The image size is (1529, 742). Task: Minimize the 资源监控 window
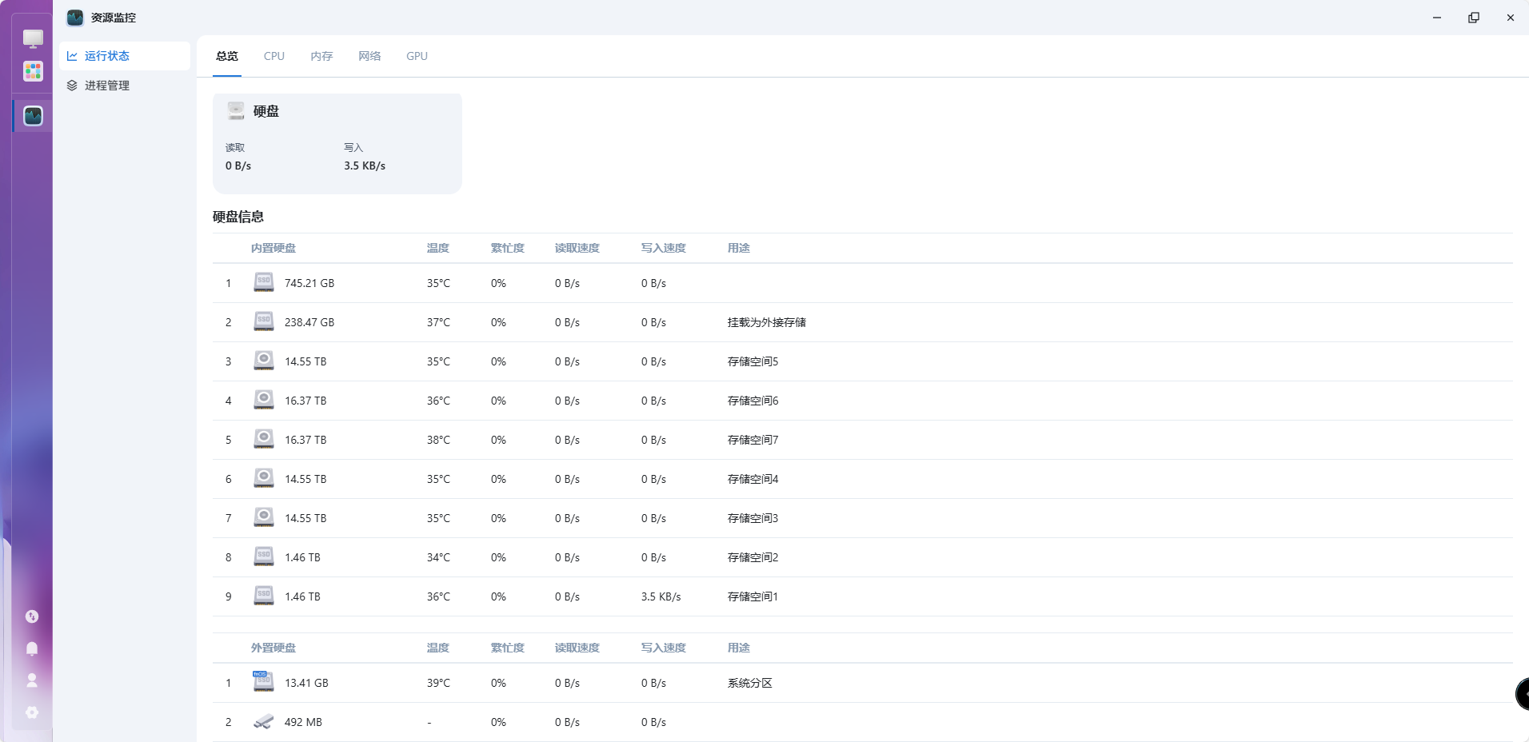(1437, 18)
